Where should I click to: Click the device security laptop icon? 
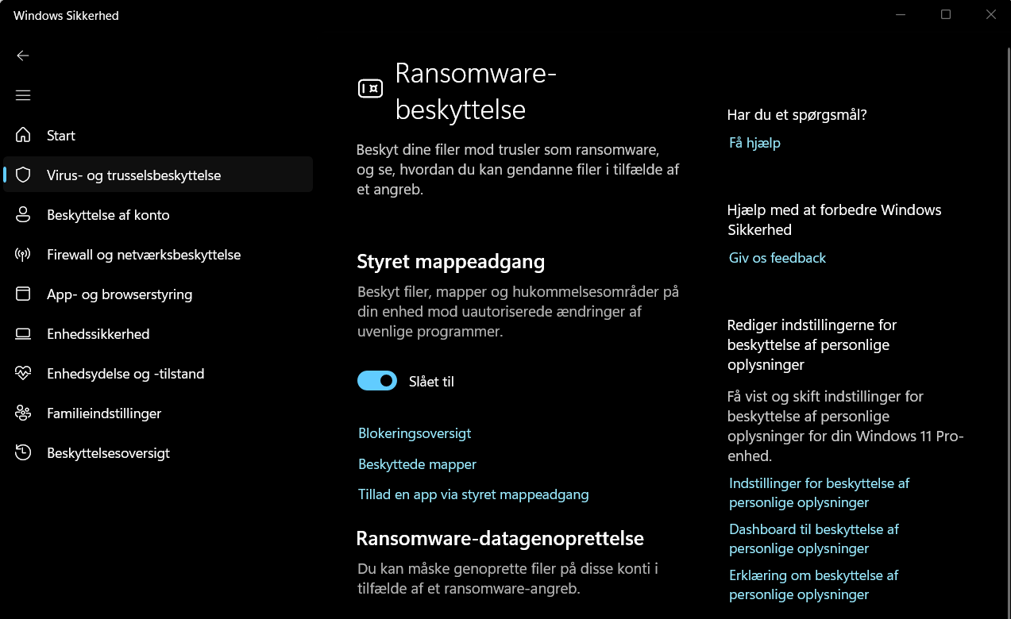(x=23, y=333)
